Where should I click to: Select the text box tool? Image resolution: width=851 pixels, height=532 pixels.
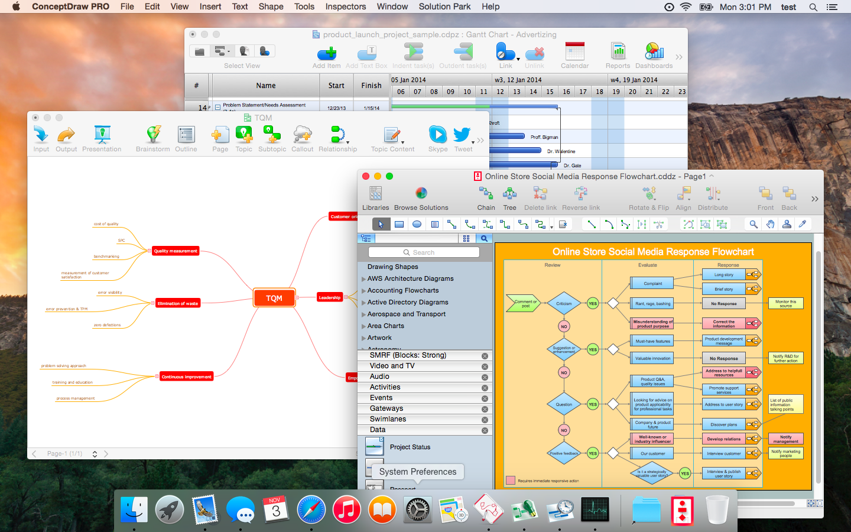(434, 224)
